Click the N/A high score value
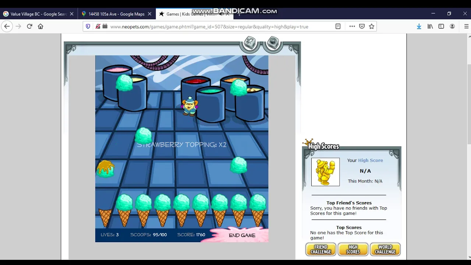 point(365,171)
